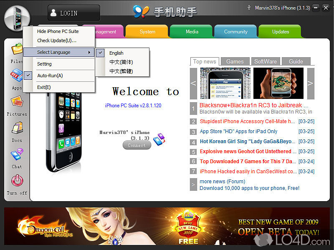The width and height of the screenshot is (334, 250).
Task: Open the Chat sidebar icon
Action: click(x=17, y=154)
